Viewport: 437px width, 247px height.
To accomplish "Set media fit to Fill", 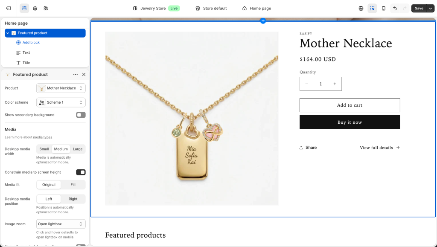I will [x=73, y=185].
